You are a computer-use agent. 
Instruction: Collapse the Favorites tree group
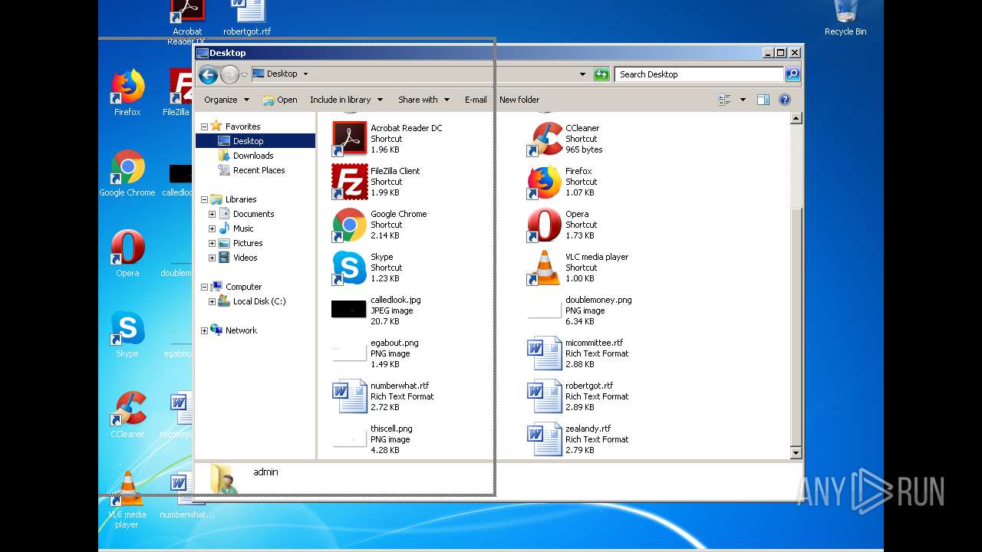coord(205,127)
